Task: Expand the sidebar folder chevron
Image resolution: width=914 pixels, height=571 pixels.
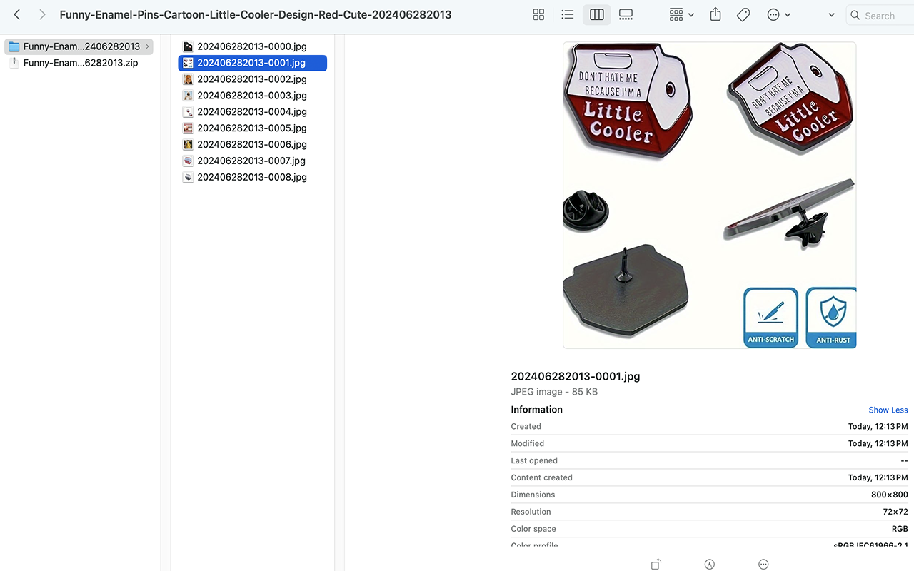Action: coord(147,46)
